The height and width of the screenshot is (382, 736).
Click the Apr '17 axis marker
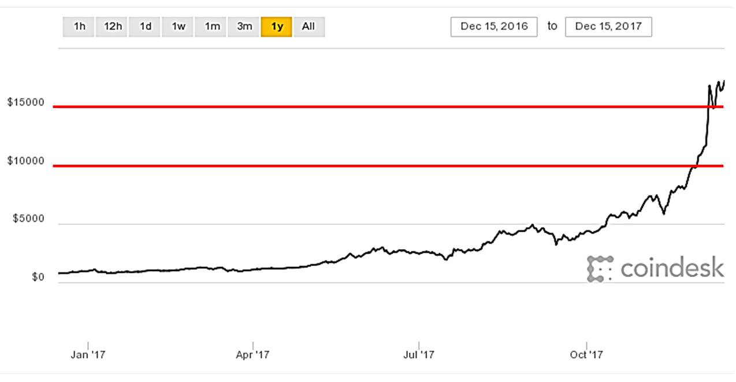coord(253,354)
